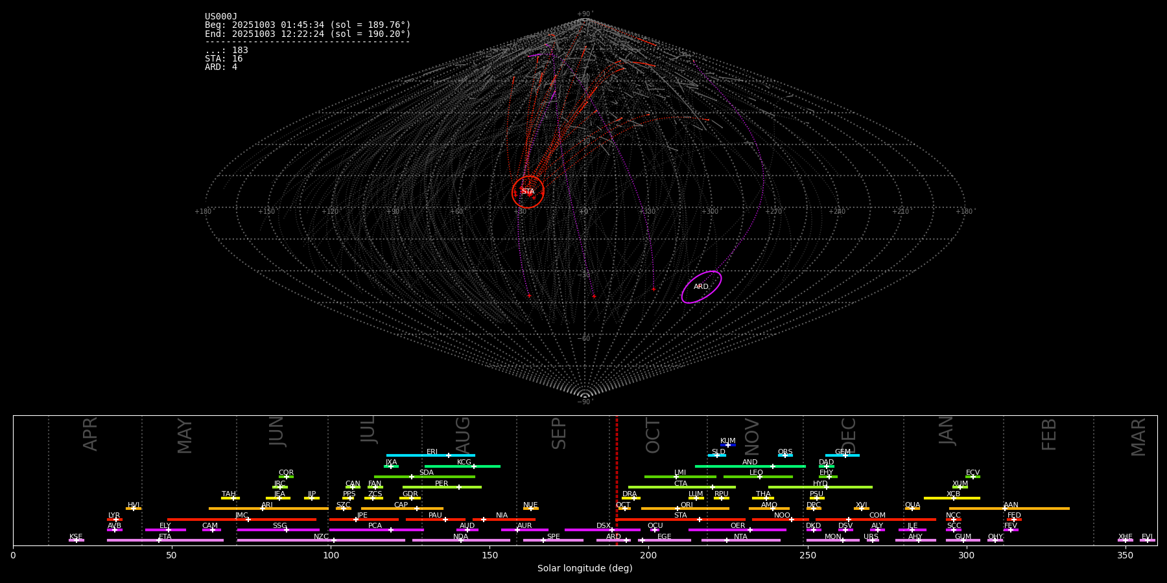Screen dimensions: 1167x583
Task: Click the ERI shower label
Action: click(x=432, y=452)
